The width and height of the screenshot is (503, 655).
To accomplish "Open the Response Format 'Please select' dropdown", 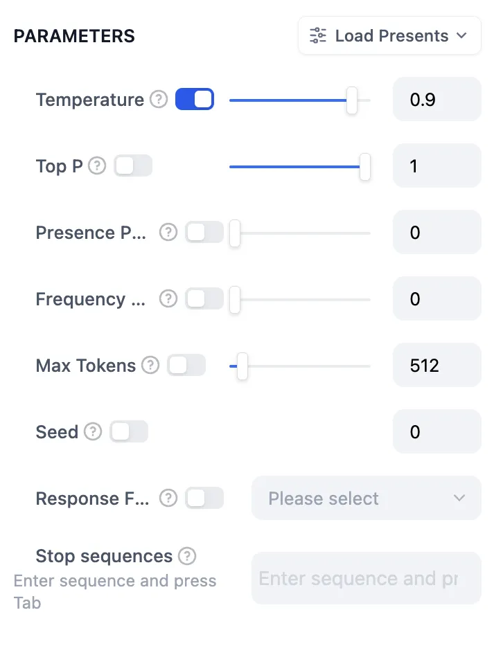I will (366, 499).
